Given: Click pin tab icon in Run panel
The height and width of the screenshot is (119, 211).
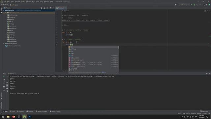Looking at the screenshot, I should (4, 90).
